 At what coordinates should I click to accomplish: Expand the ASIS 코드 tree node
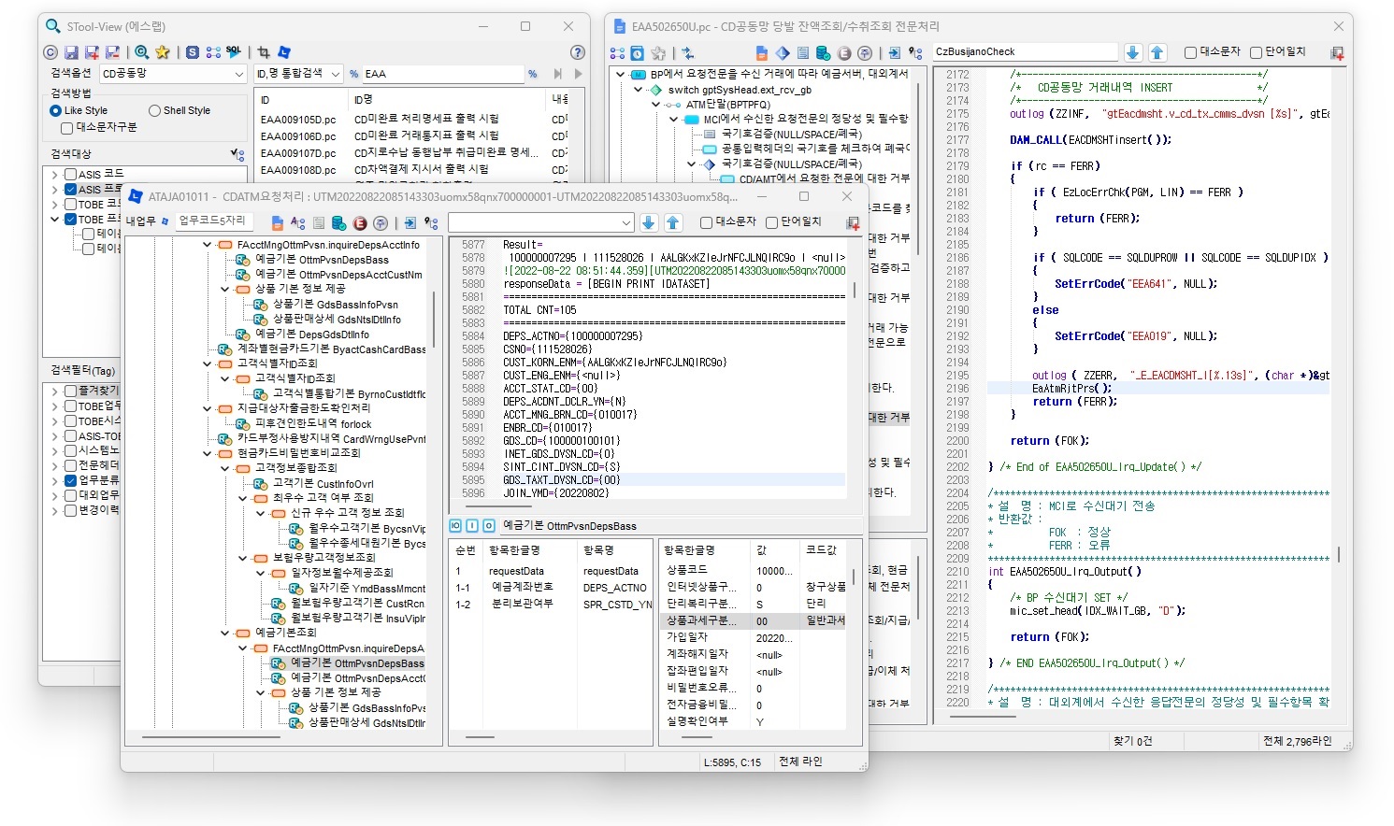click(x=54, y=174)
